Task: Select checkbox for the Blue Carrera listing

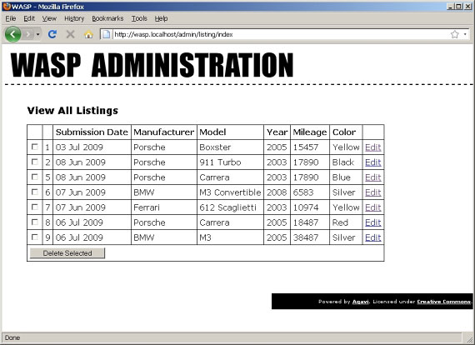Action: pos(35,177)
